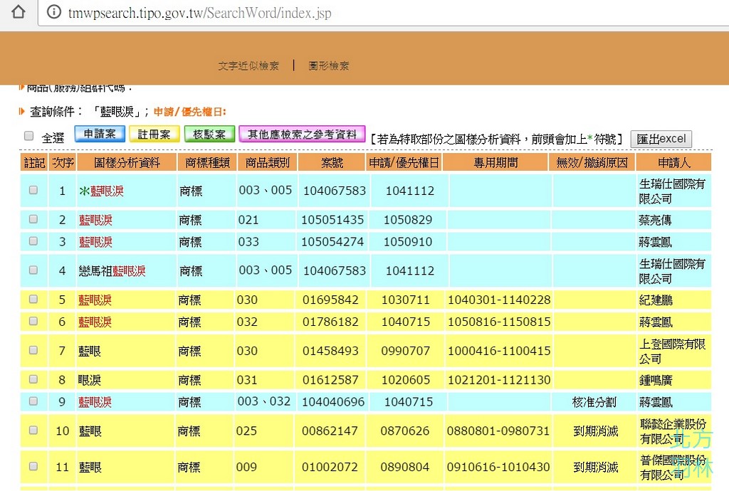Click the 匯出excel export button
This screenshot has height=491, width=729.
tap(661, 139)
